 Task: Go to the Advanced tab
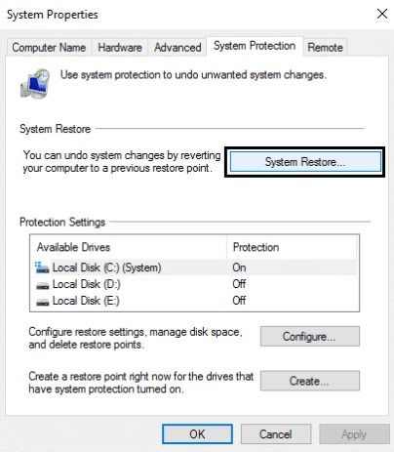(177, 48)
